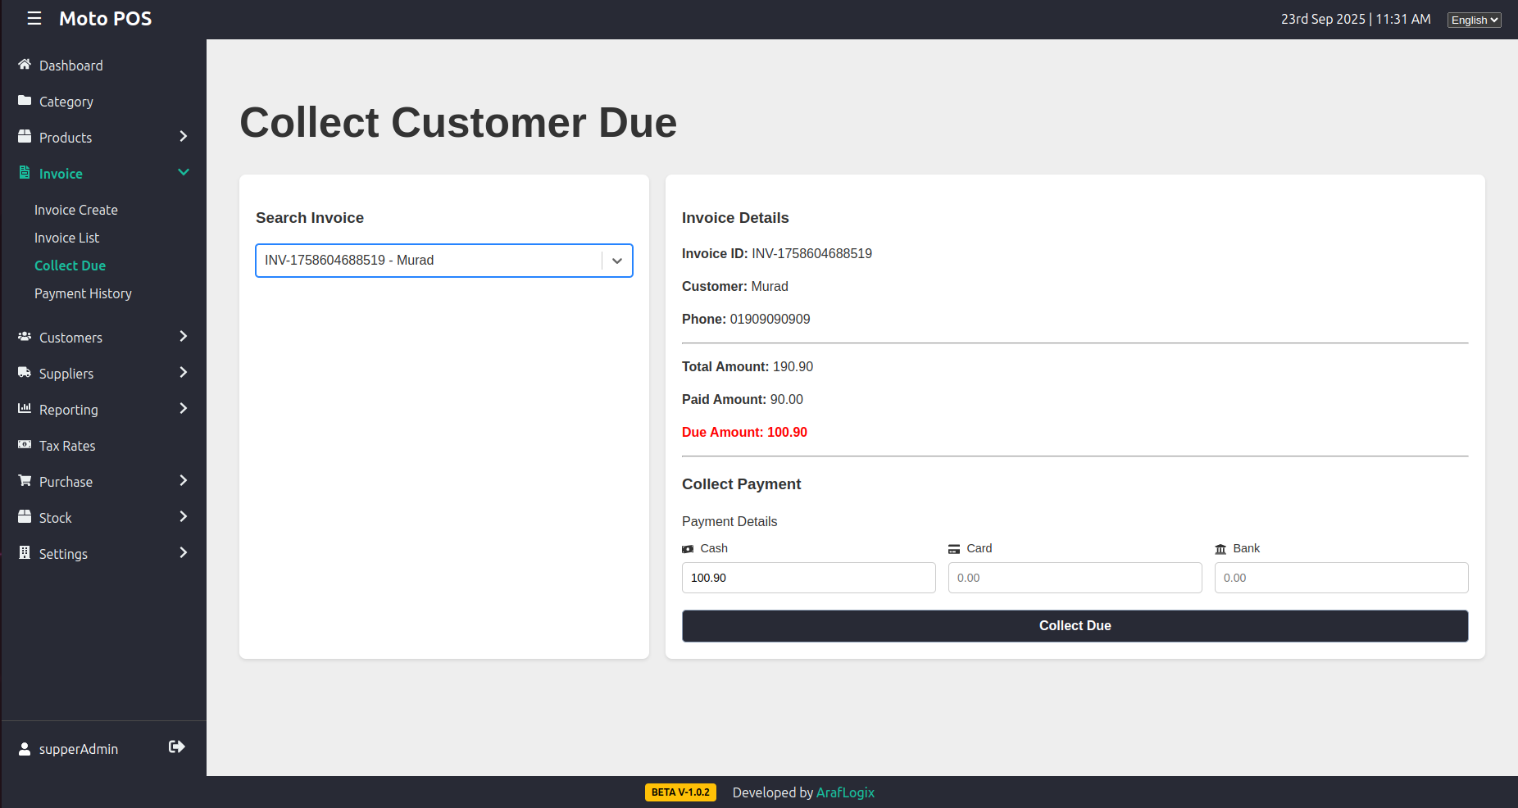Click the Category folder icon
Screen dimensions: 1518x808
coord(25,101)
